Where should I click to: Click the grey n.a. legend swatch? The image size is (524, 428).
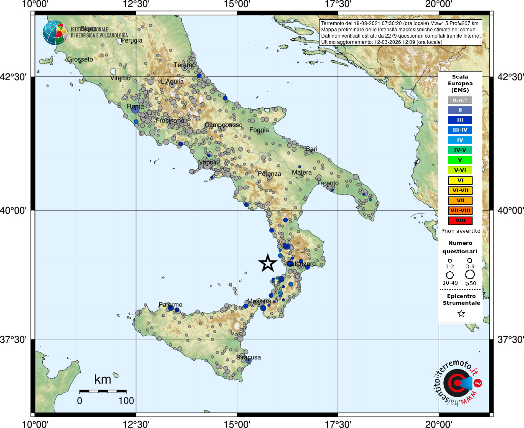click(x=460, y=100)
